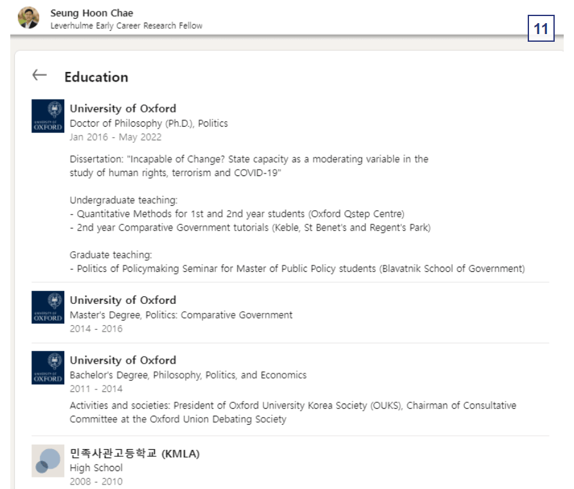Click the Education heading

pos(96,77)
